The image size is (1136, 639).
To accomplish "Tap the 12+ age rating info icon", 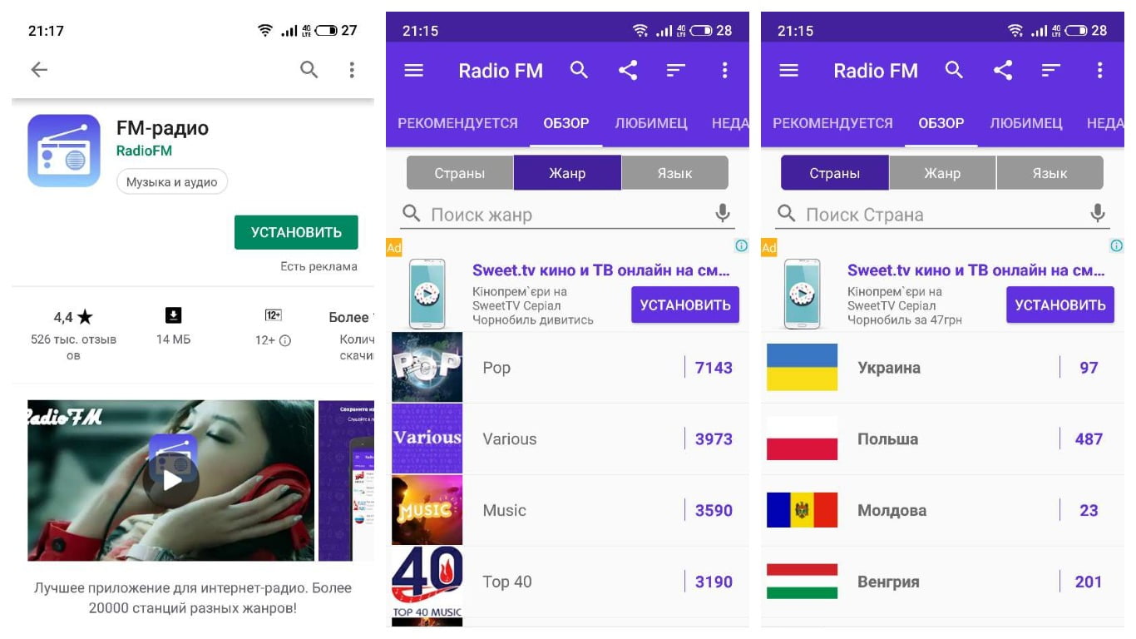I will 285,340.
